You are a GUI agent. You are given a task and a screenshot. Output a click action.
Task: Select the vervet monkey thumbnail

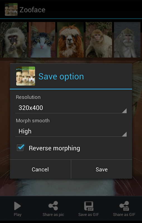pyautogui.click(x=13, y=40)
